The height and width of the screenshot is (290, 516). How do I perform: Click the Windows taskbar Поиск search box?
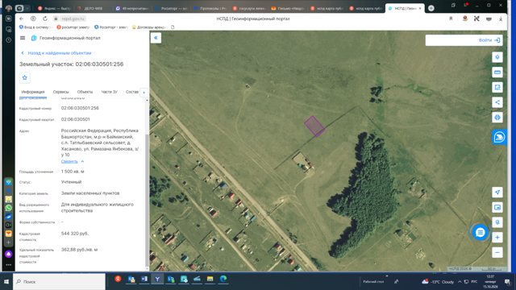click(59, 282)
